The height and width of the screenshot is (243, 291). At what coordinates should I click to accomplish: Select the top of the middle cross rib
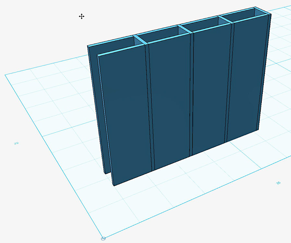184,29
